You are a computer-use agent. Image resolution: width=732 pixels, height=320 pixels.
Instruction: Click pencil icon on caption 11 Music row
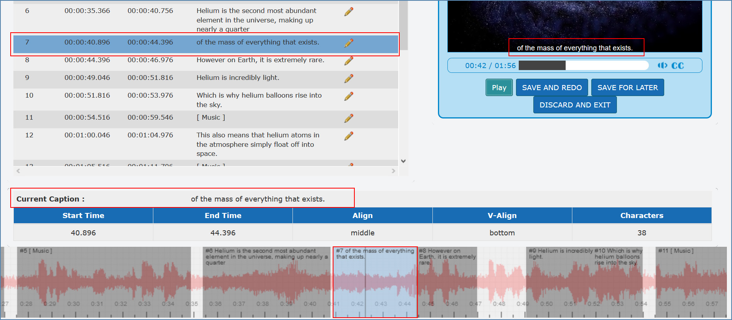click(348, 118)
